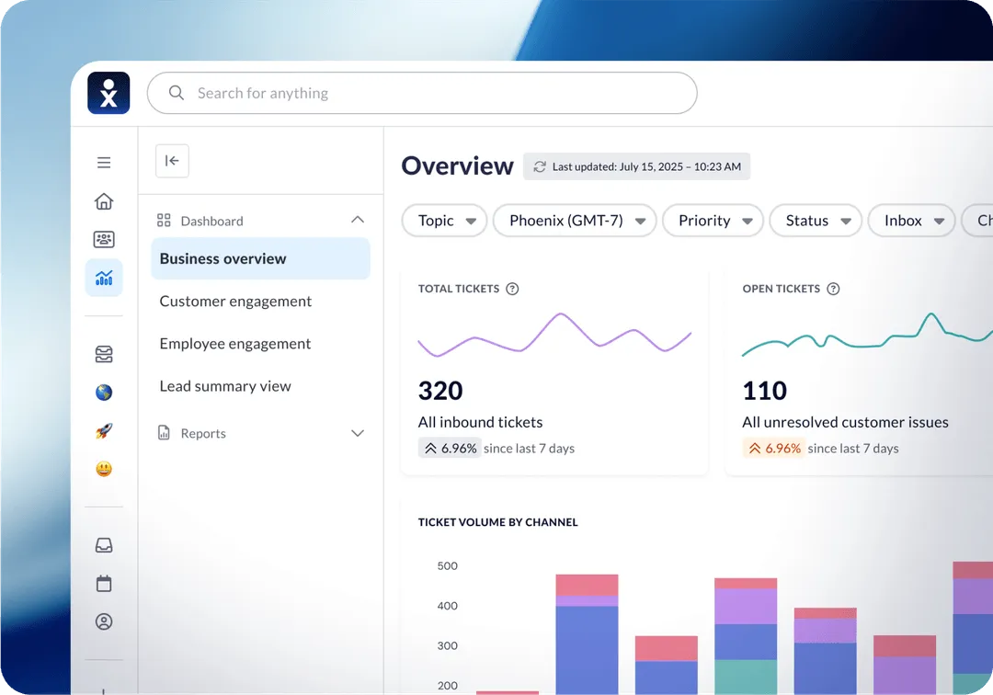Click the 300 axis label in chart
Image resolution: width=993 pixels, height=695 pixels.
[x=447, y=645]
